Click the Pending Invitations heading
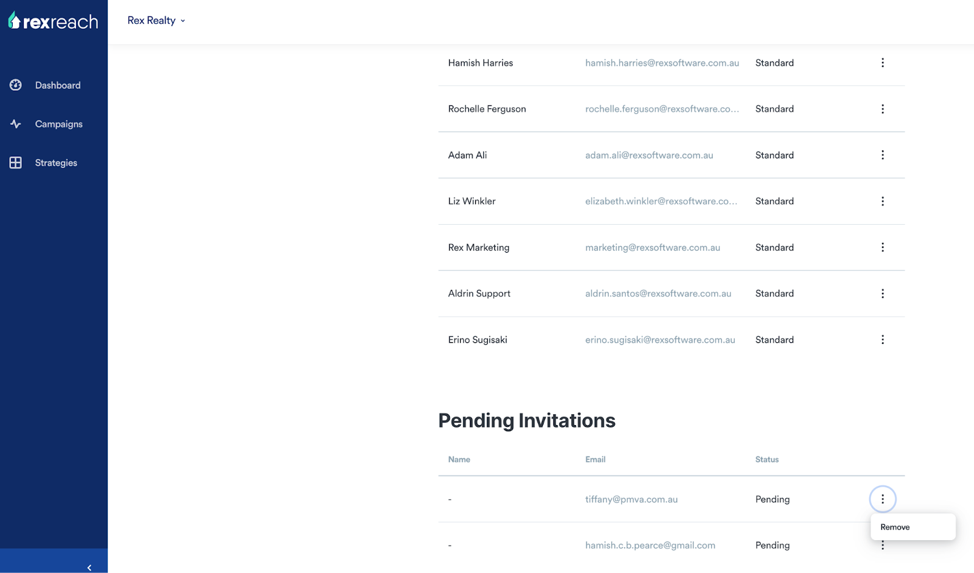This screenshot has width=974, height=573. click(527, 421)
